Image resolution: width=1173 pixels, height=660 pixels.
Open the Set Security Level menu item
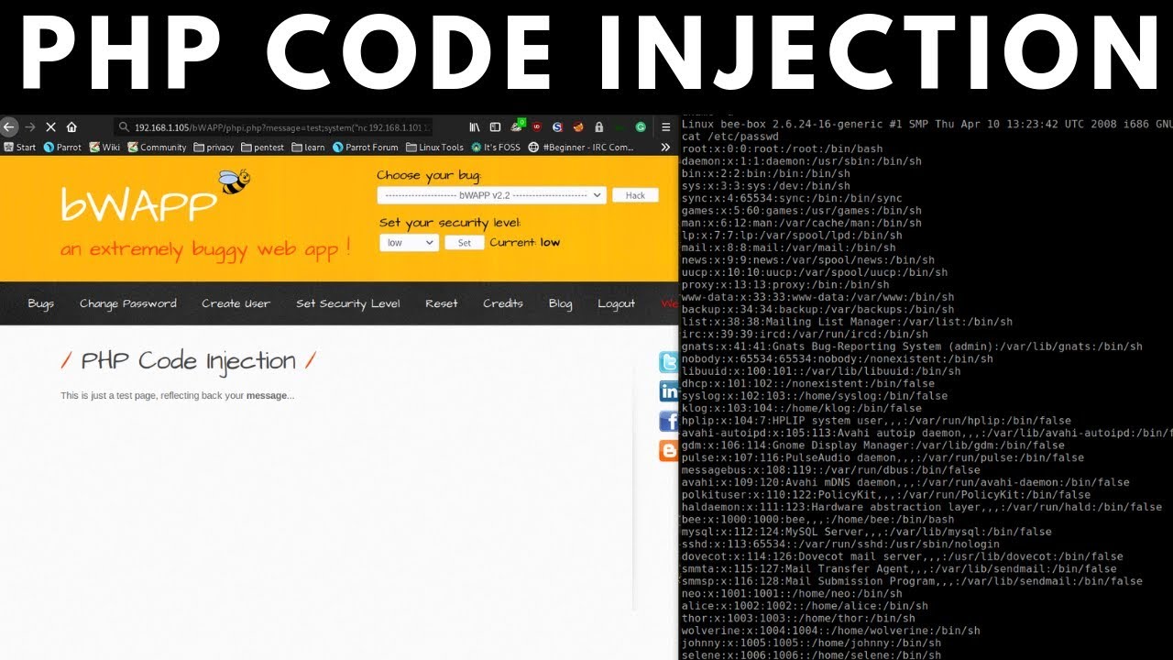[347, 303]
